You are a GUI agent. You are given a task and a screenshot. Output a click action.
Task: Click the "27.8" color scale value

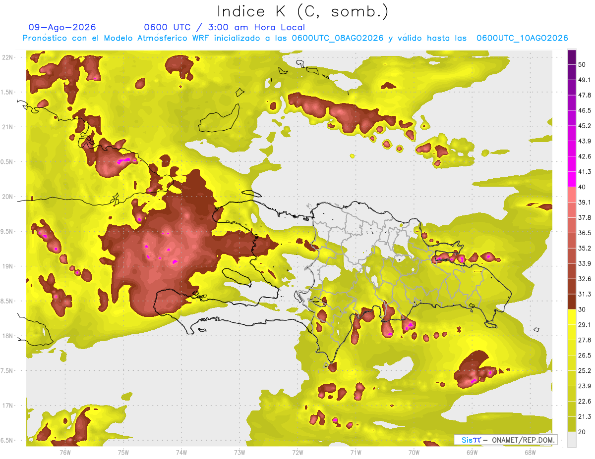click(x=585, y=340)
